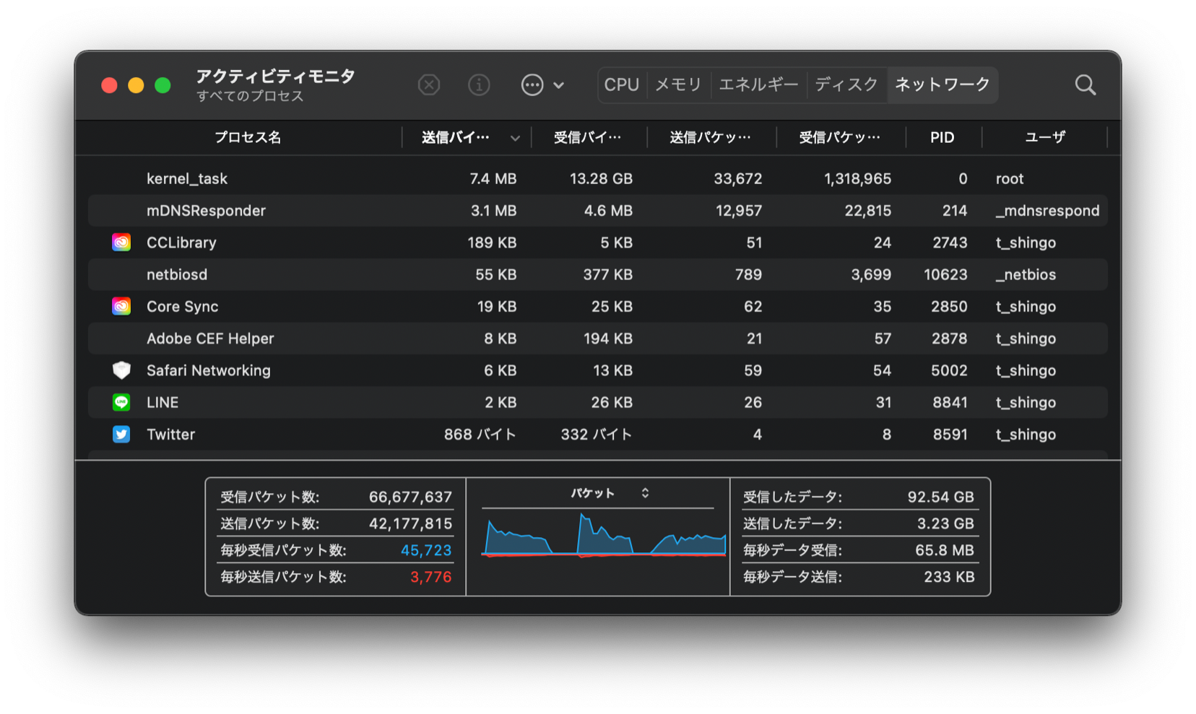
Task: Click the 毎秒データ受信 value 65.8 MB
Action: point(945,550)
